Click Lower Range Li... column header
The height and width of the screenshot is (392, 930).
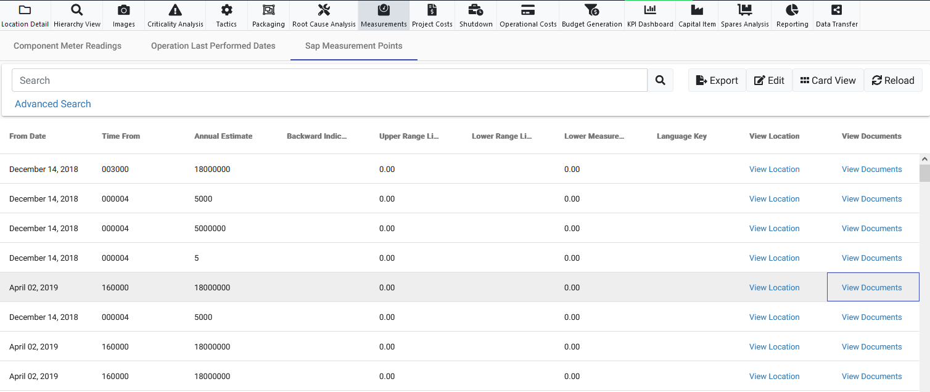[x=502, y=136]
